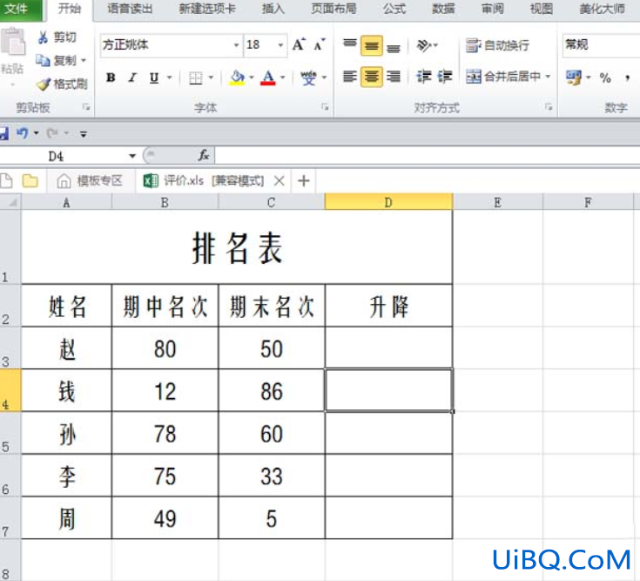Toggle bold formatting
This screenshot has height=581, width=640.
coord(111,78)
